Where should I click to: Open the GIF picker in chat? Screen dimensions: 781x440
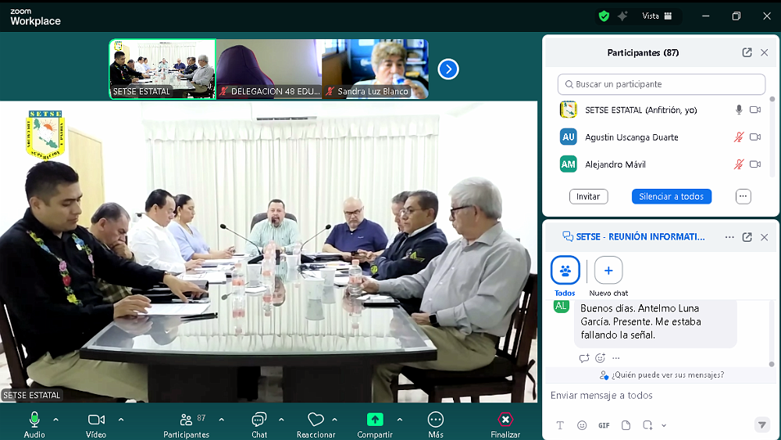[x=604, y=425]
